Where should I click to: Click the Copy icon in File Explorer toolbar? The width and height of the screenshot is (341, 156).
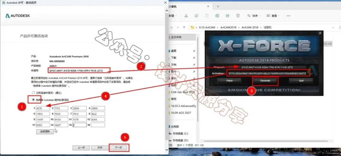pos(196,16)
